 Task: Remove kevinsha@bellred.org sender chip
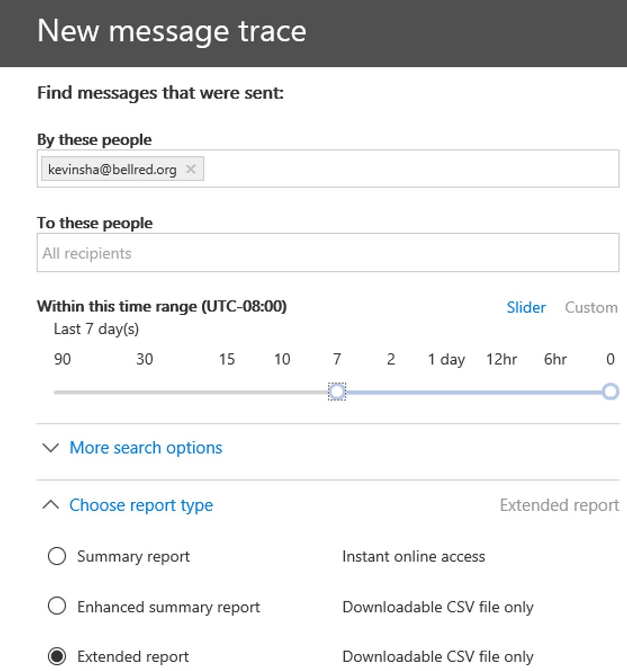tap(191, 169)
